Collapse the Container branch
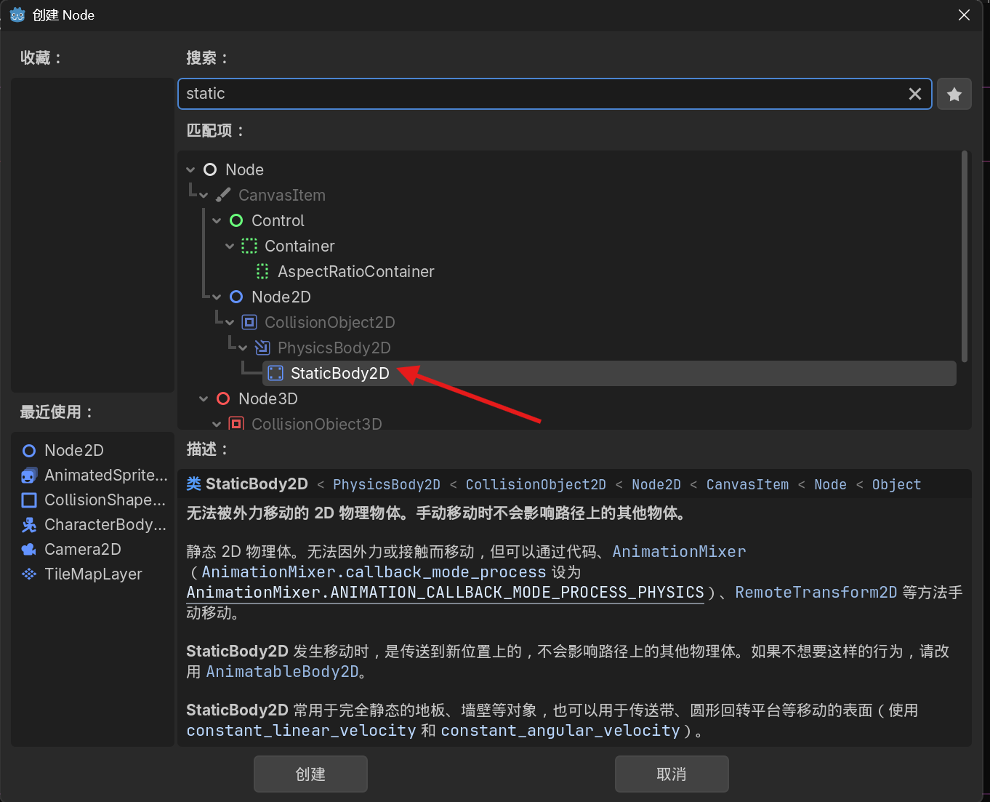The width and height of the screenshot is (990, 802). 230,246
